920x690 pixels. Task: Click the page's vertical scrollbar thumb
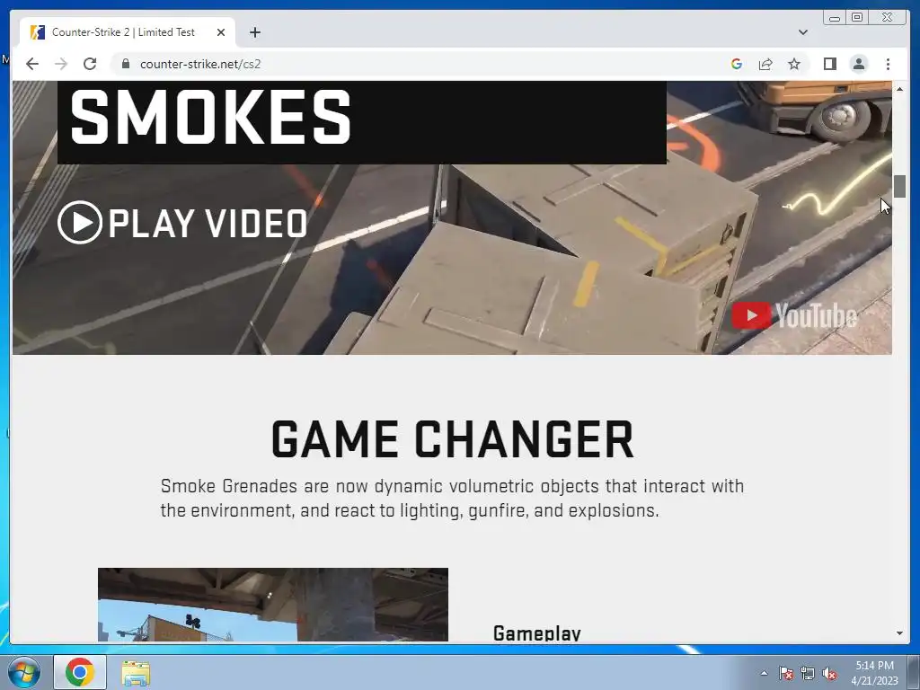point(900,187)
